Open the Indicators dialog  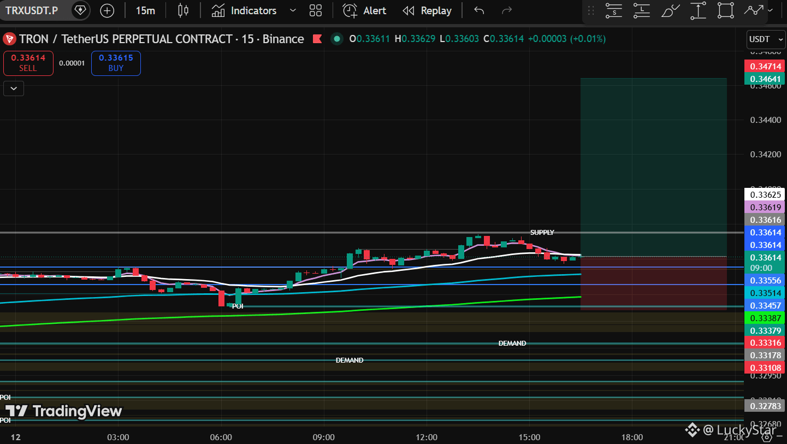[244, 10]
